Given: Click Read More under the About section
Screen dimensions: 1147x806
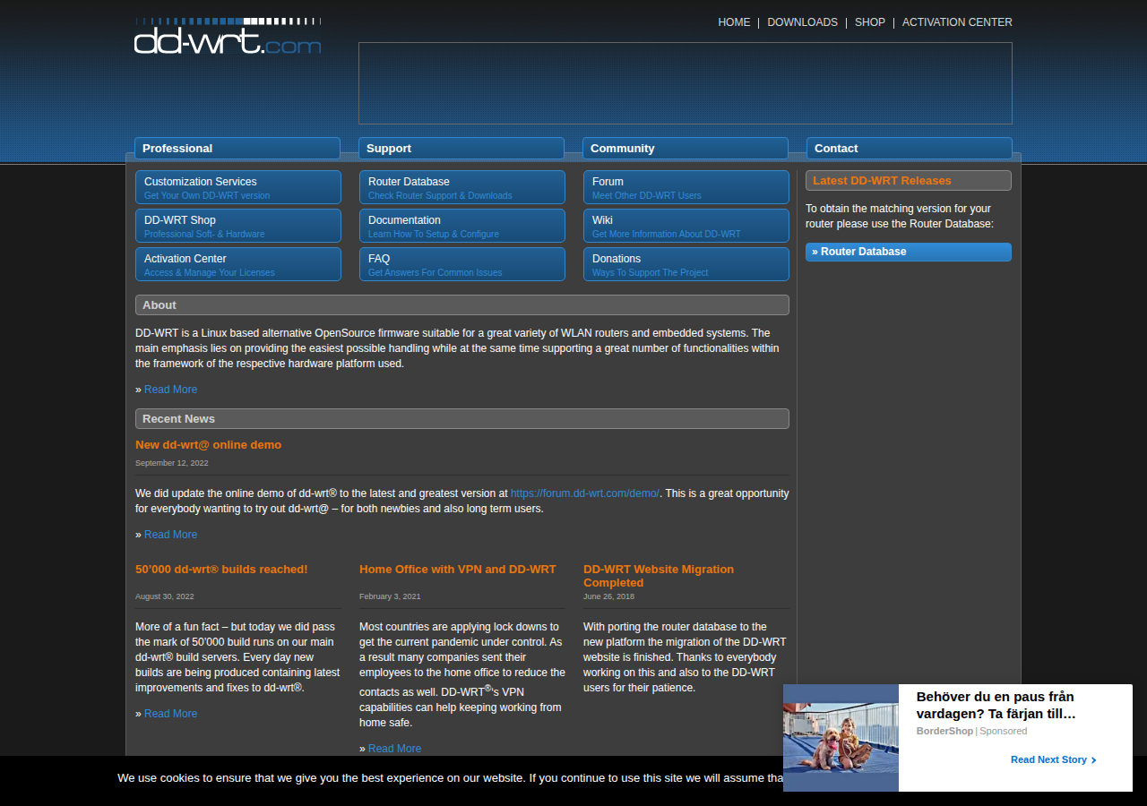Looking at the screenshot, I should pyautogui.click(x=170, y=390).
